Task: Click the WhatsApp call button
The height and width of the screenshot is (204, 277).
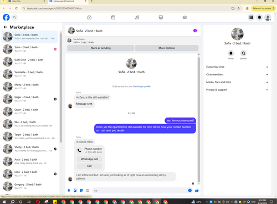Action: (89, 159)
